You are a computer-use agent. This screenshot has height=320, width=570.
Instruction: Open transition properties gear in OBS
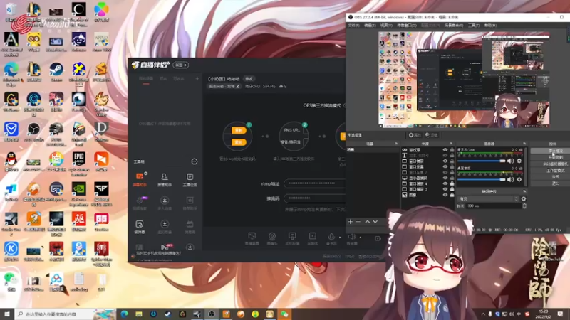tap(524, 199)
